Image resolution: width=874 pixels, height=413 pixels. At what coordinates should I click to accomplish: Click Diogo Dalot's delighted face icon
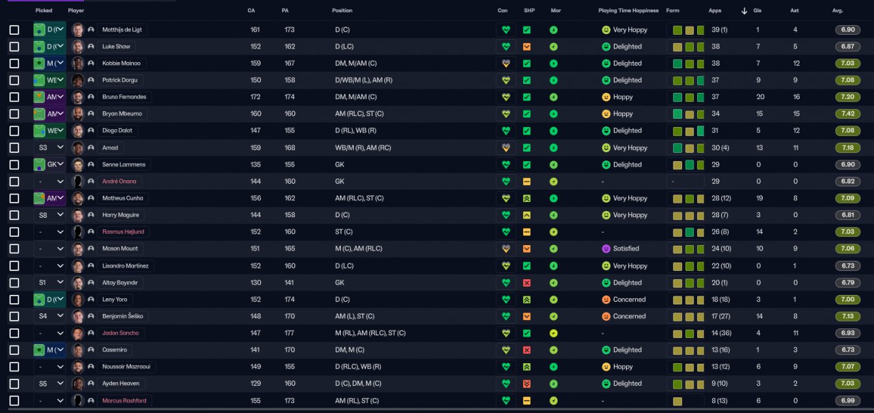(x=606, y=130)
